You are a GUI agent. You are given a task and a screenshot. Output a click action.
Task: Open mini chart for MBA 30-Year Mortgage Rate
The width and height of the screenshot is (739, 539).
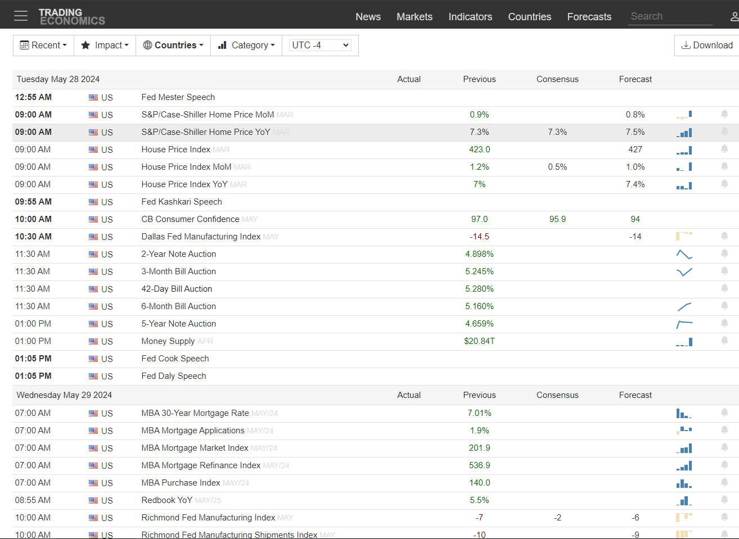(684, 414)
